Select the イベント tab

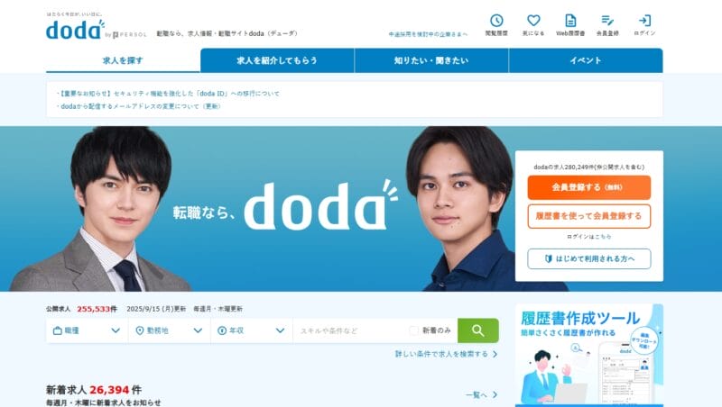586,60
